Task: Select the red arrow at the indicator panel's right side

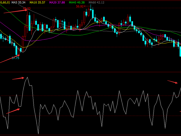Action: (x=173, y=82)
